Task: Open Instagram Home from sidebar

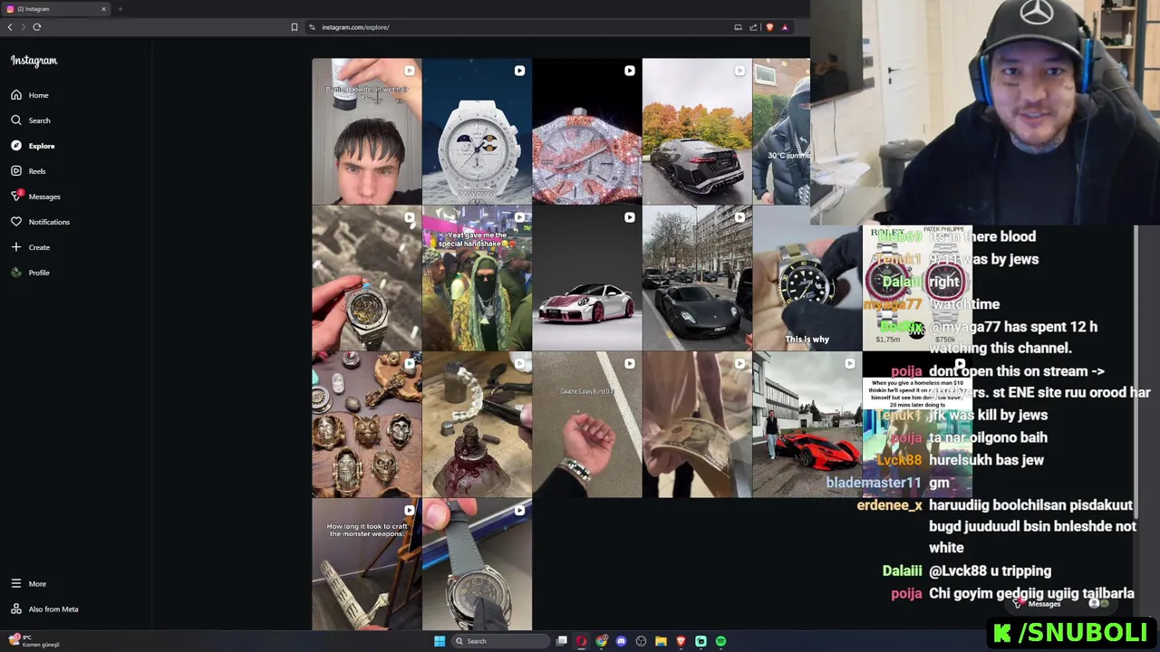Action: pos(30,95)
